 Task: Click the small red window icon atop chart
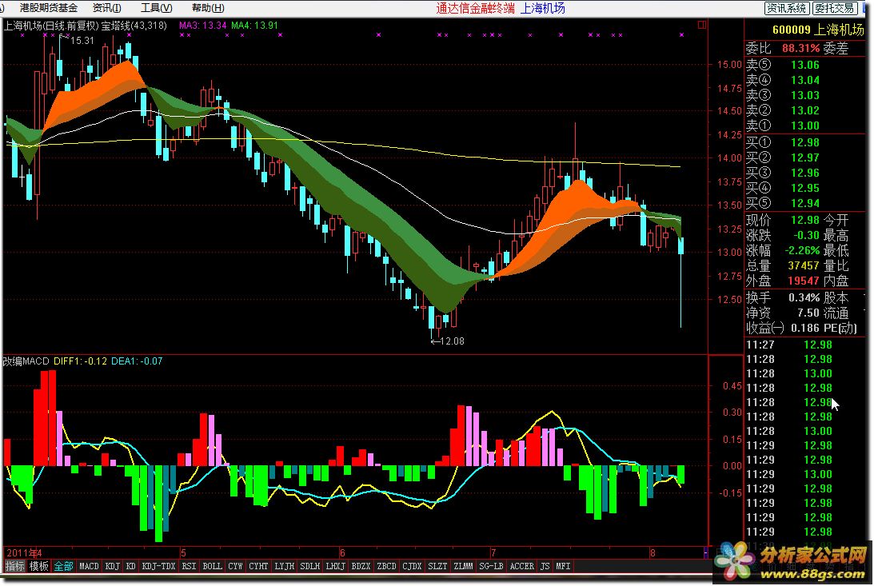[702, 25]
